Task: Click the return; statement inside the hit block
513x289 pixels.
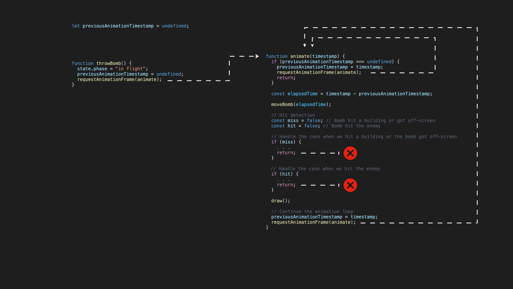Action: point(286,185)
